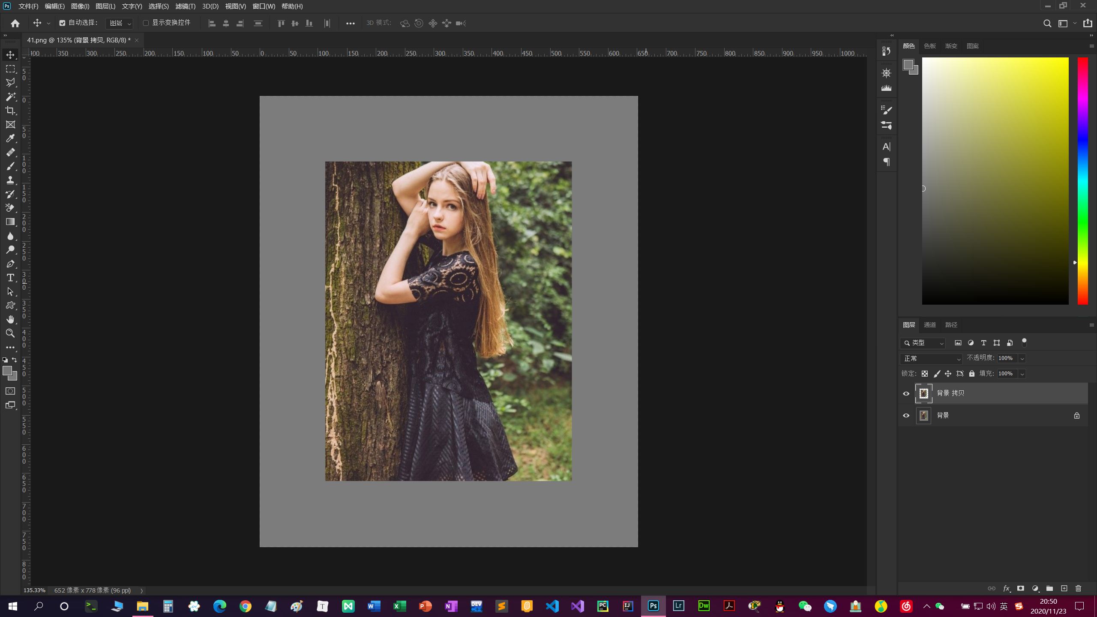Screen dimensions: 1097x617
Task: Select the History Brush tool
Action: point(10,194)
